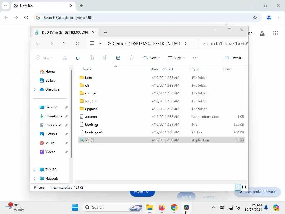Screen dimensions: 285x214
Task: Open Gallery in navigation pane
Action: pos(47,81)
